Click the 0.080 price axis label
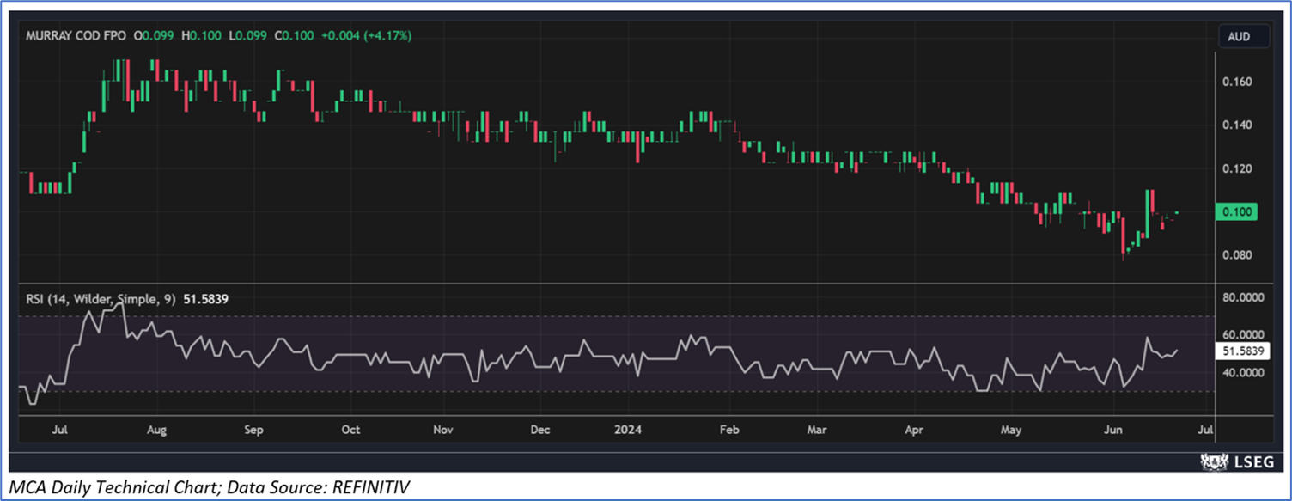Viewport: 1292px width, 501px height. coord(1238,255)
